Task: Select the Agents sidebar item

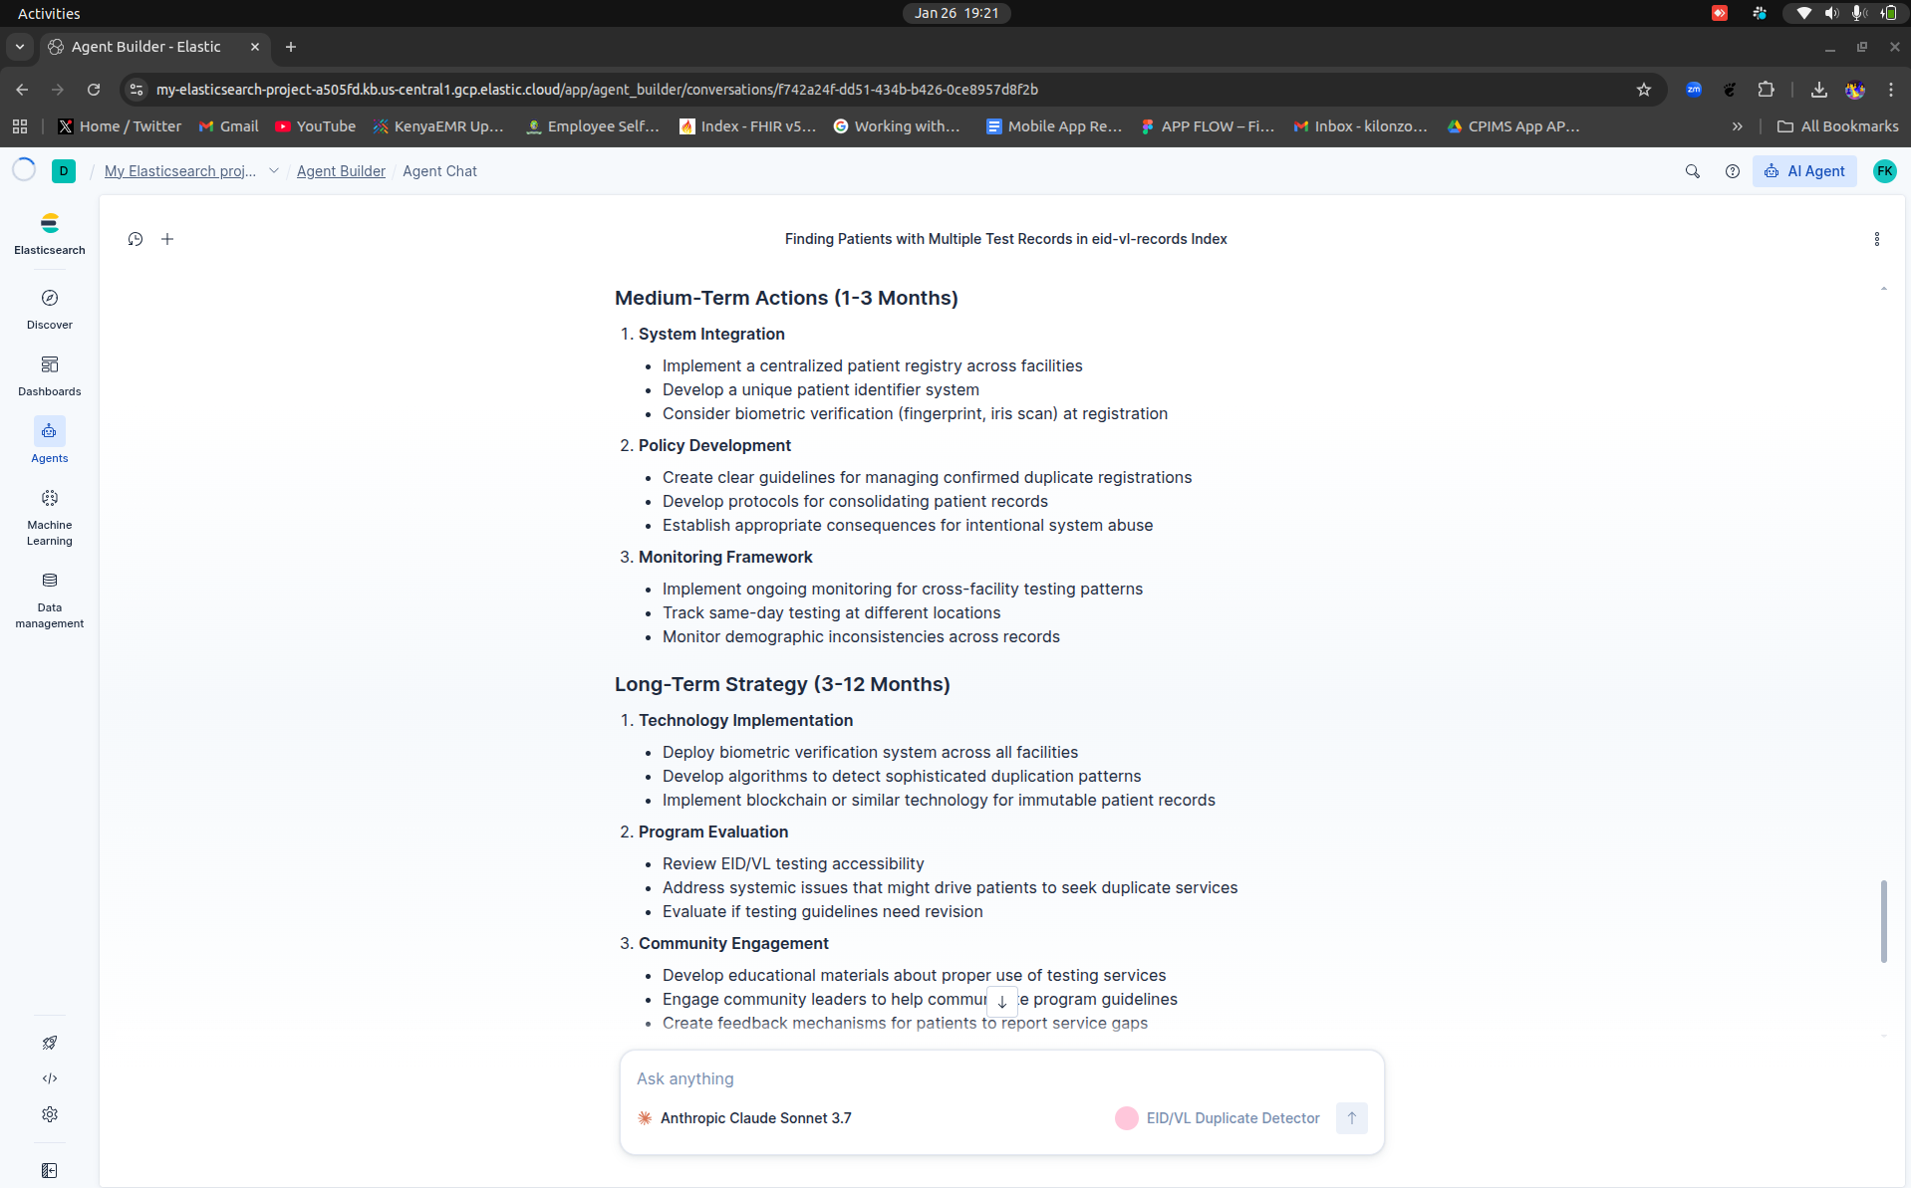Action: [50, 442]
